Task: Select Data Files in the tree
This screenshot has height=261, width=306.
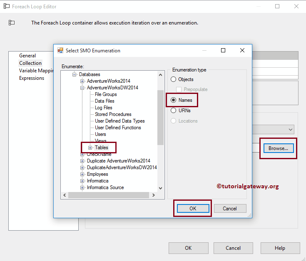Action: pyautogui.click(x=104, y=101)
